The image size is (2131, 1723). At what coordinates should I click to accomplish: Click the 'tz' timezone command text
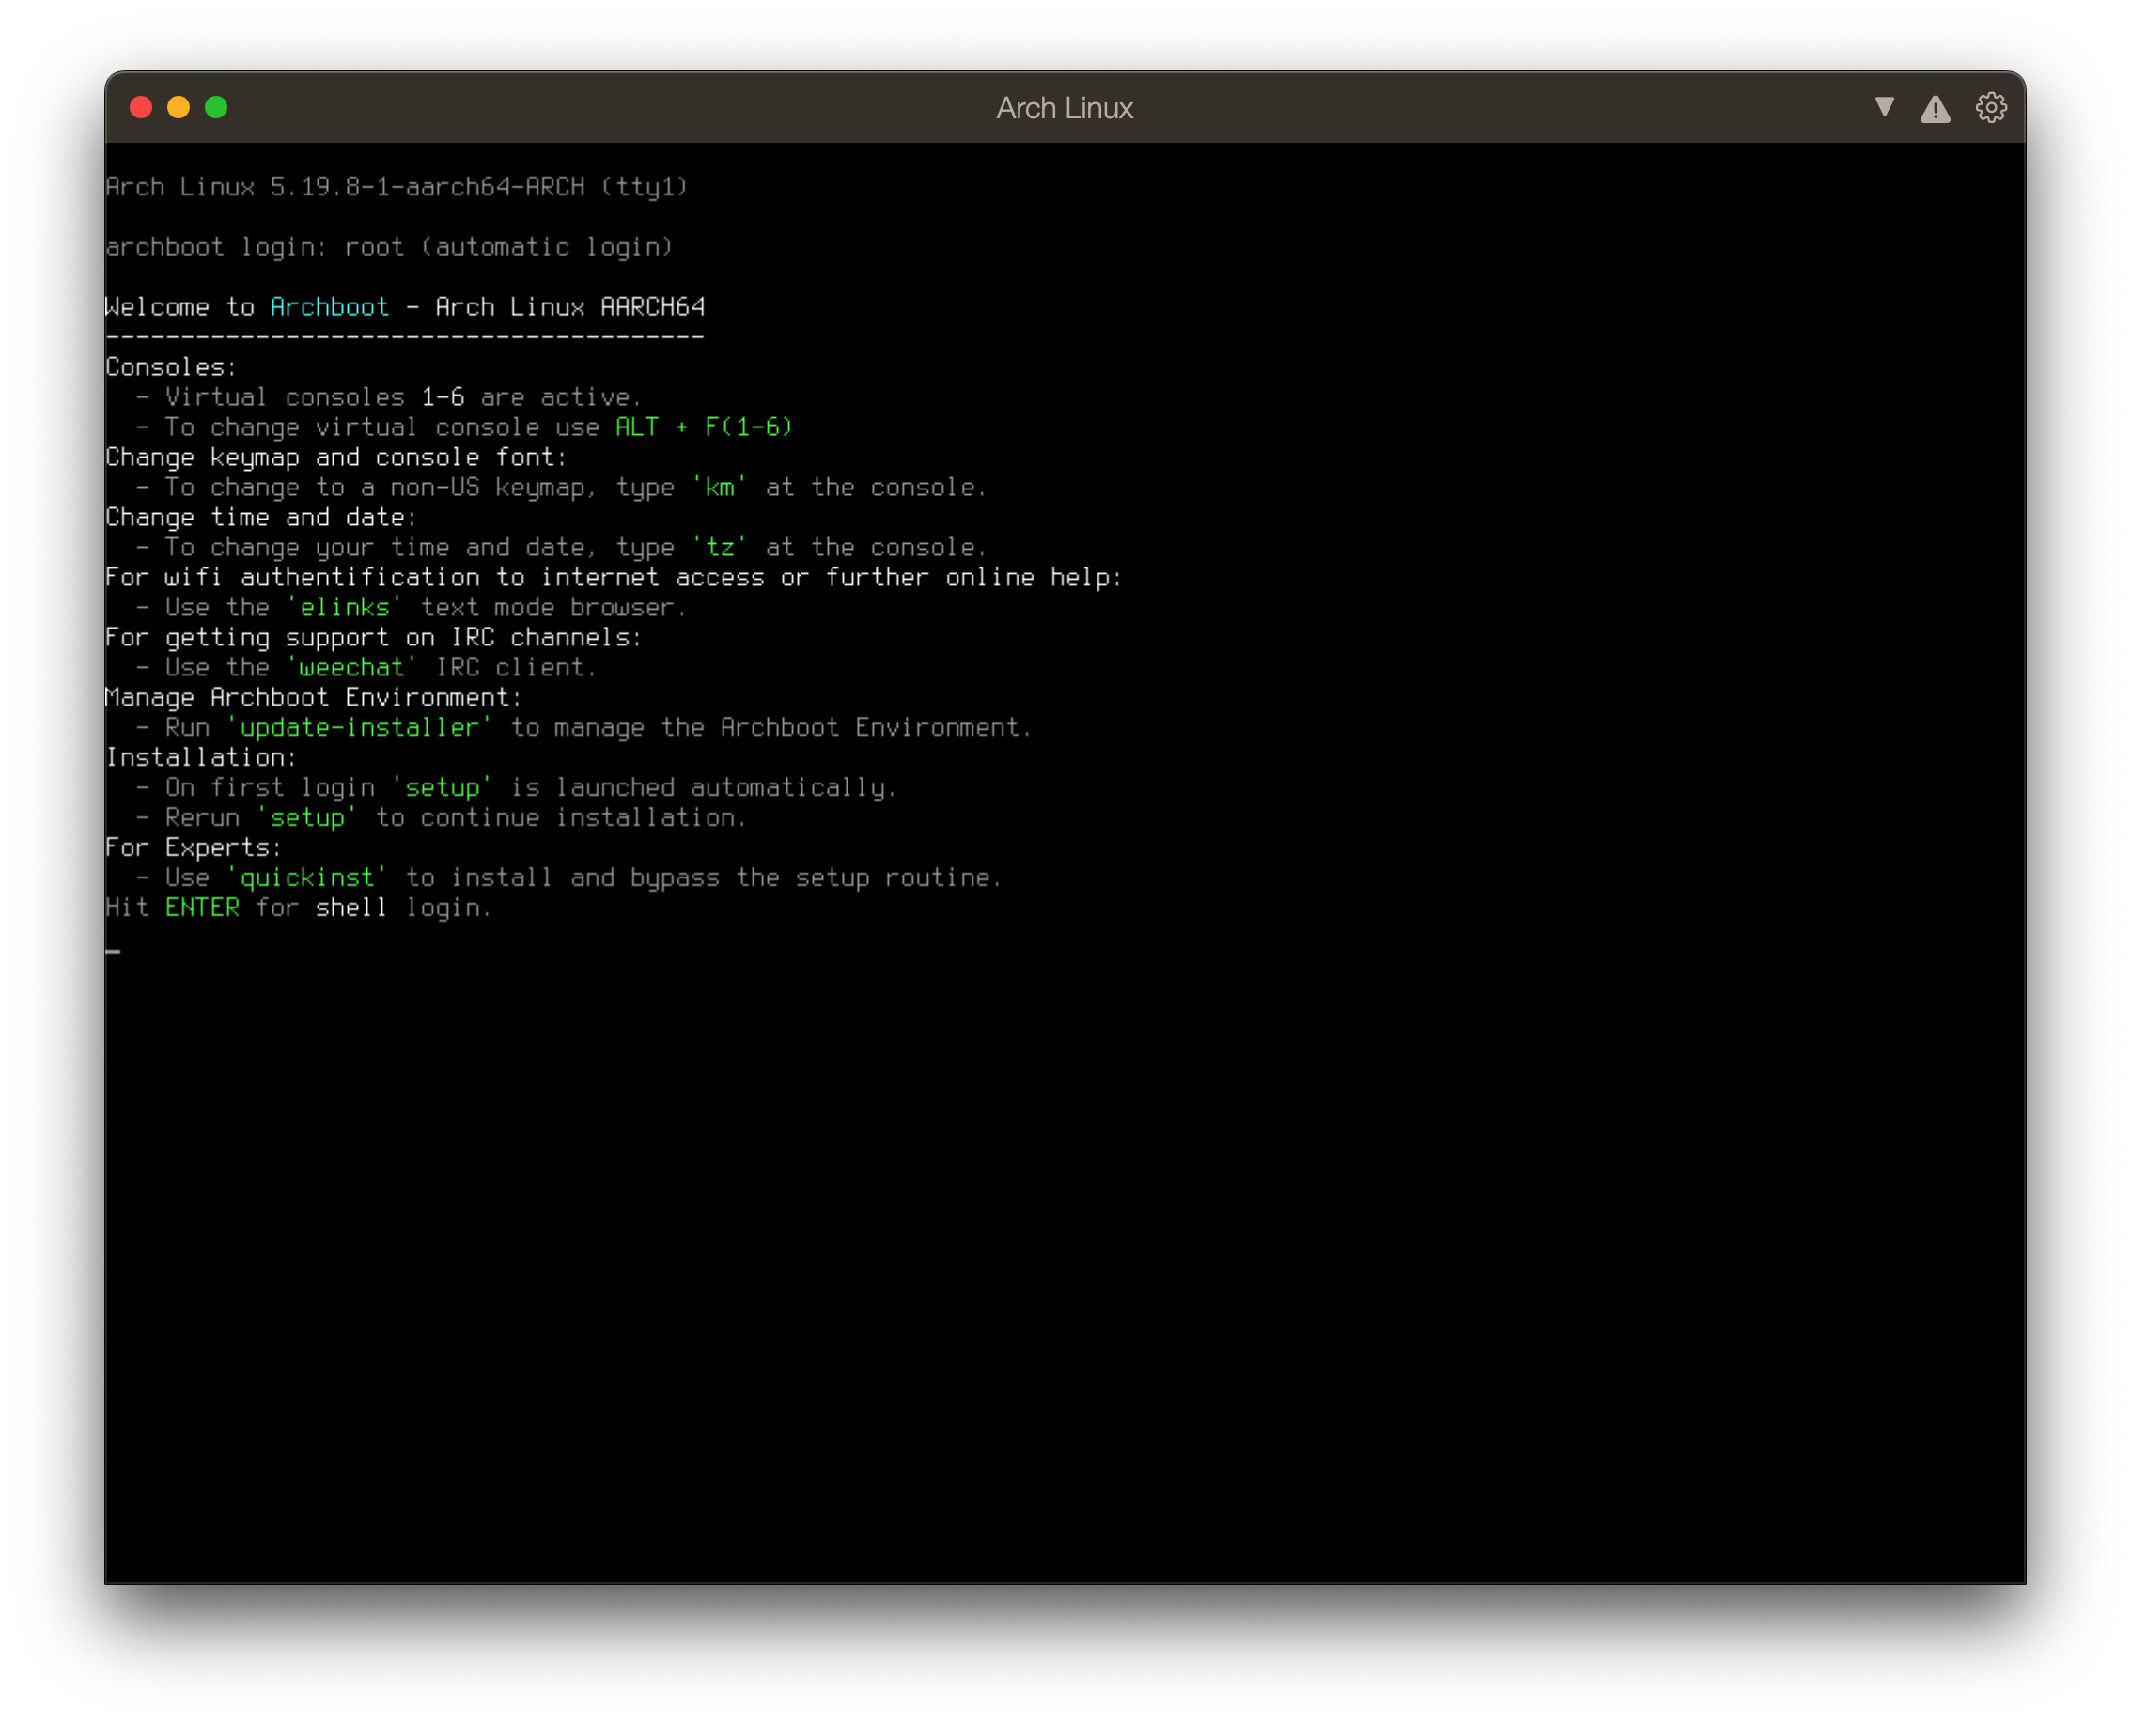point(720,547)
